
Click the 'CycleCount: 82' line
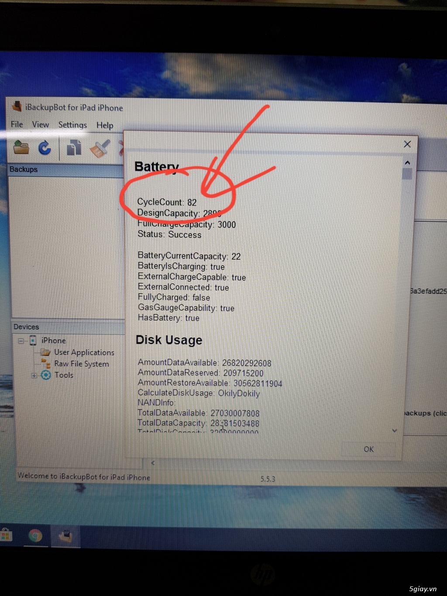pos(167,202)
